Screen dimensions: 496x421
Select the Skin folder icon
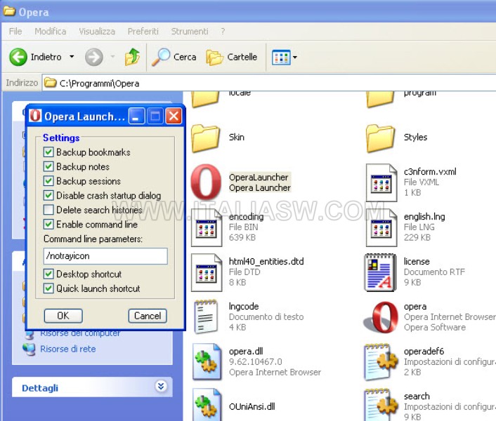coord(205,138)
